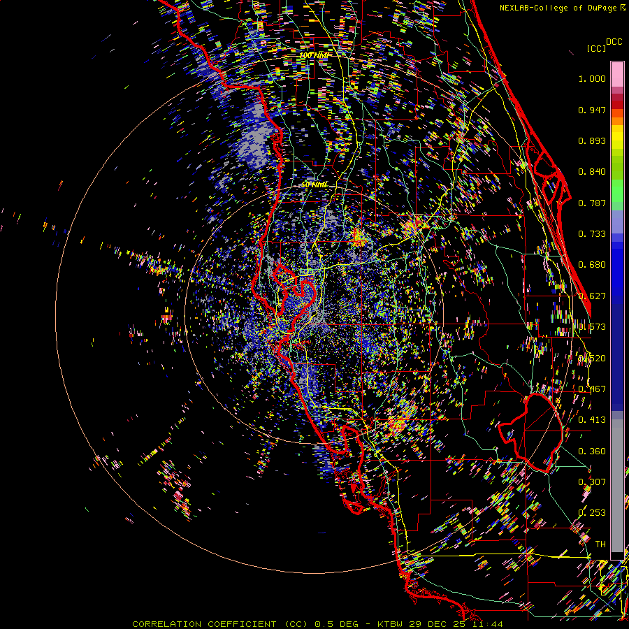Click the DCC legend title

[614, 42]
